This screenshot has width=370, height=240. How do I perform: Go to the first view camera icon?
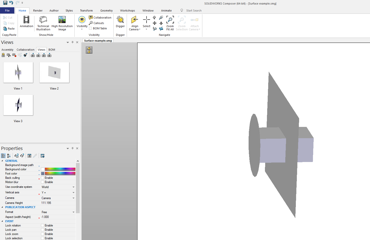click(33, 55)
